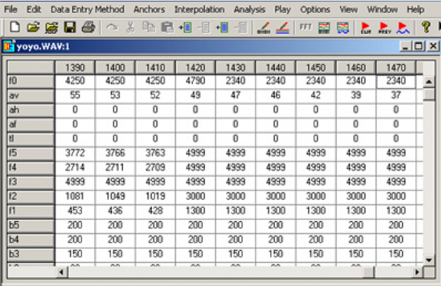
Task: Open the Data Entry Method menu
Action: pyautogui.click(x=87, y=10)
